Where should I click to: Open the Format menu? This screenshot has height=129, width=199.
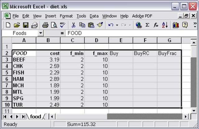[x=66, y=16]
